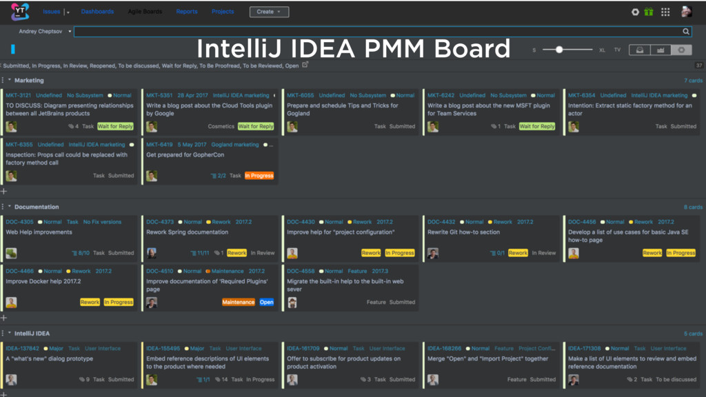The image size is (706, 397).
Task: Open issue MKT-3121 link
Action: (x=19, y=95)
